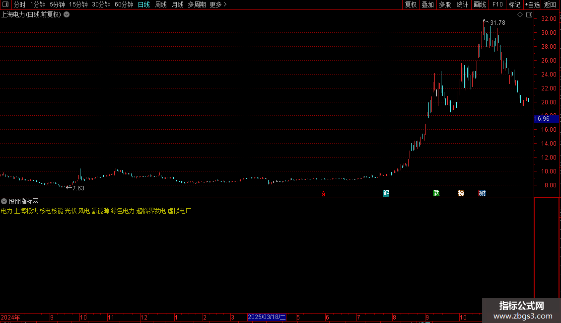The height and width of the screenshot is (323, 561).
Task: Click the 31.78 high price label
Action: point(497,23)
